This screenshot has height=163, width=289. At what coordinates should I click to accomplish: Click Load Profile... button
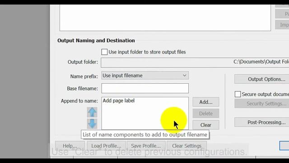107,146
